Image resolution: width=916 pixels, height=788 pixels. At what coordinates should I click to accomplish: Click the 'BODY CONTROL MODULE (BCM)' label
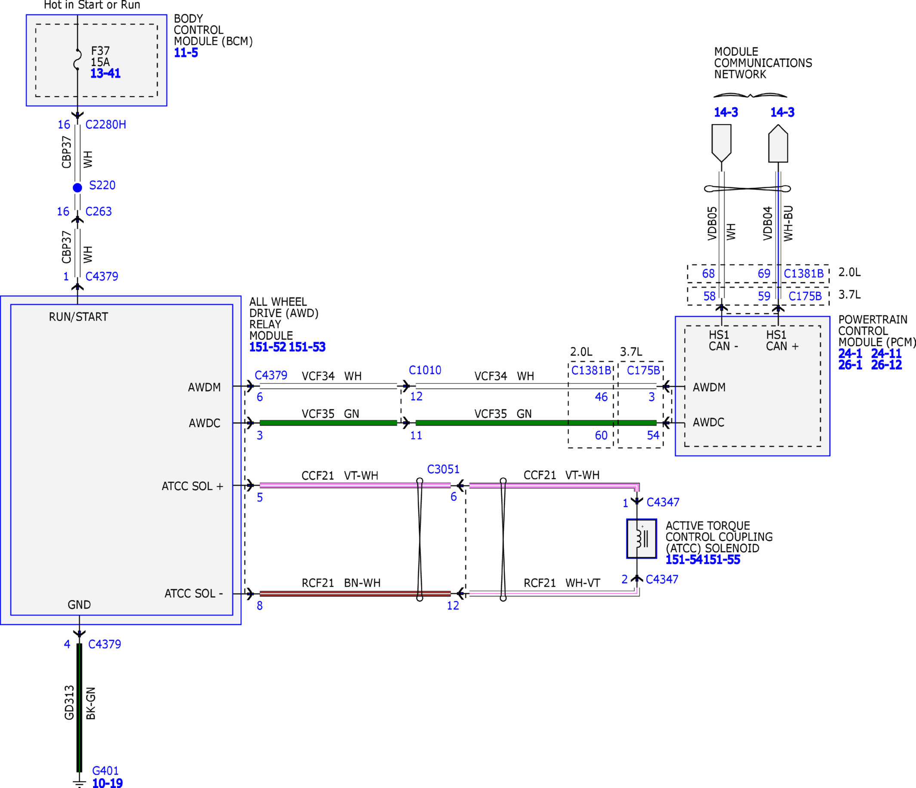pos(213,30)
